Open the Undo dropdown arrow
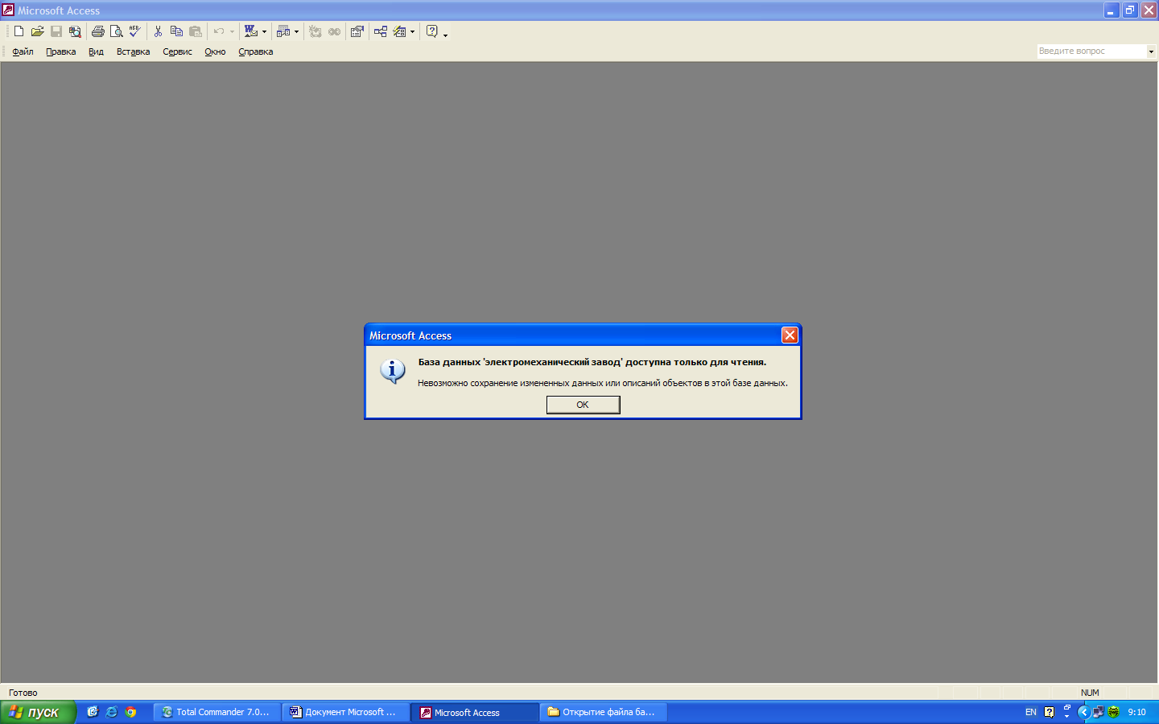 tap(232, 32)
